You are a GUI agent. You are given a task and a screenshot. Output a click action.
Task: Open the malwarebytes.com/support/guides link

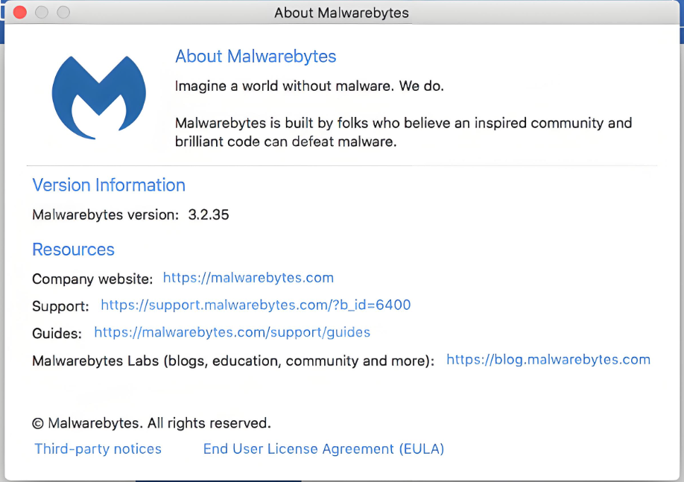point(232,332)
